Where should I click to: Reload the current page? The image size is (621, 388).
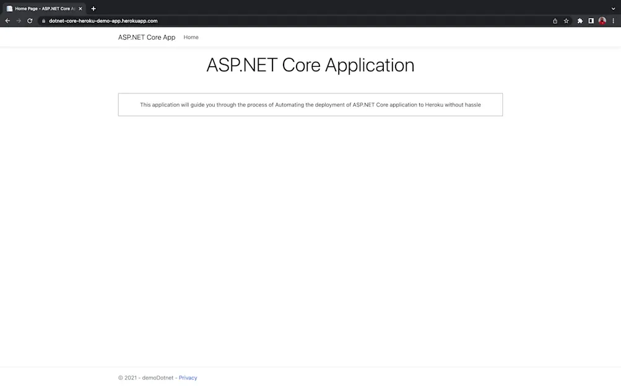[29, 20]
